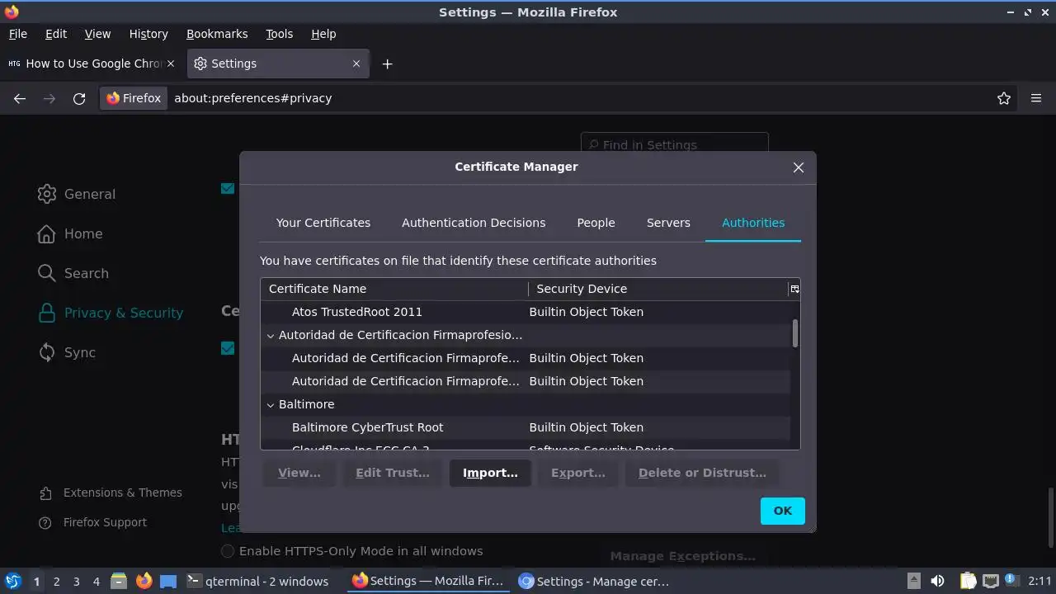Switch to virtual desktop 3
The height and width of the screenshot is (594, 1056).
pyautogui.click(x=76, y=581)
